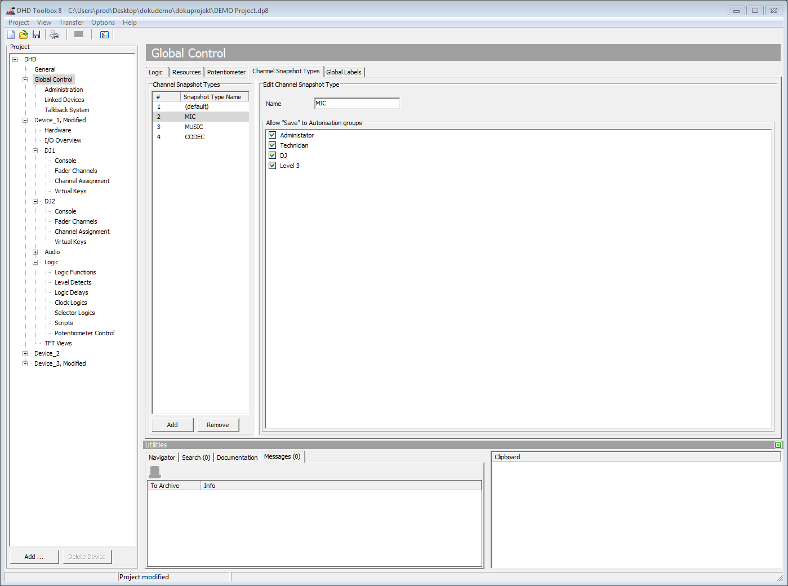788x586 pixels.
Task: Uncheck the Technician authorisation group
Action: coord(273,145)
